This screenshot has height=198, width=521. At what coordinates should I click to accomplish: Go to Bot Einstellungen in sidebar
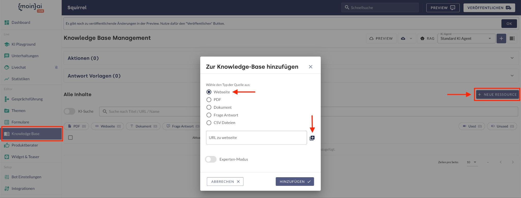[x=26, y=177]
